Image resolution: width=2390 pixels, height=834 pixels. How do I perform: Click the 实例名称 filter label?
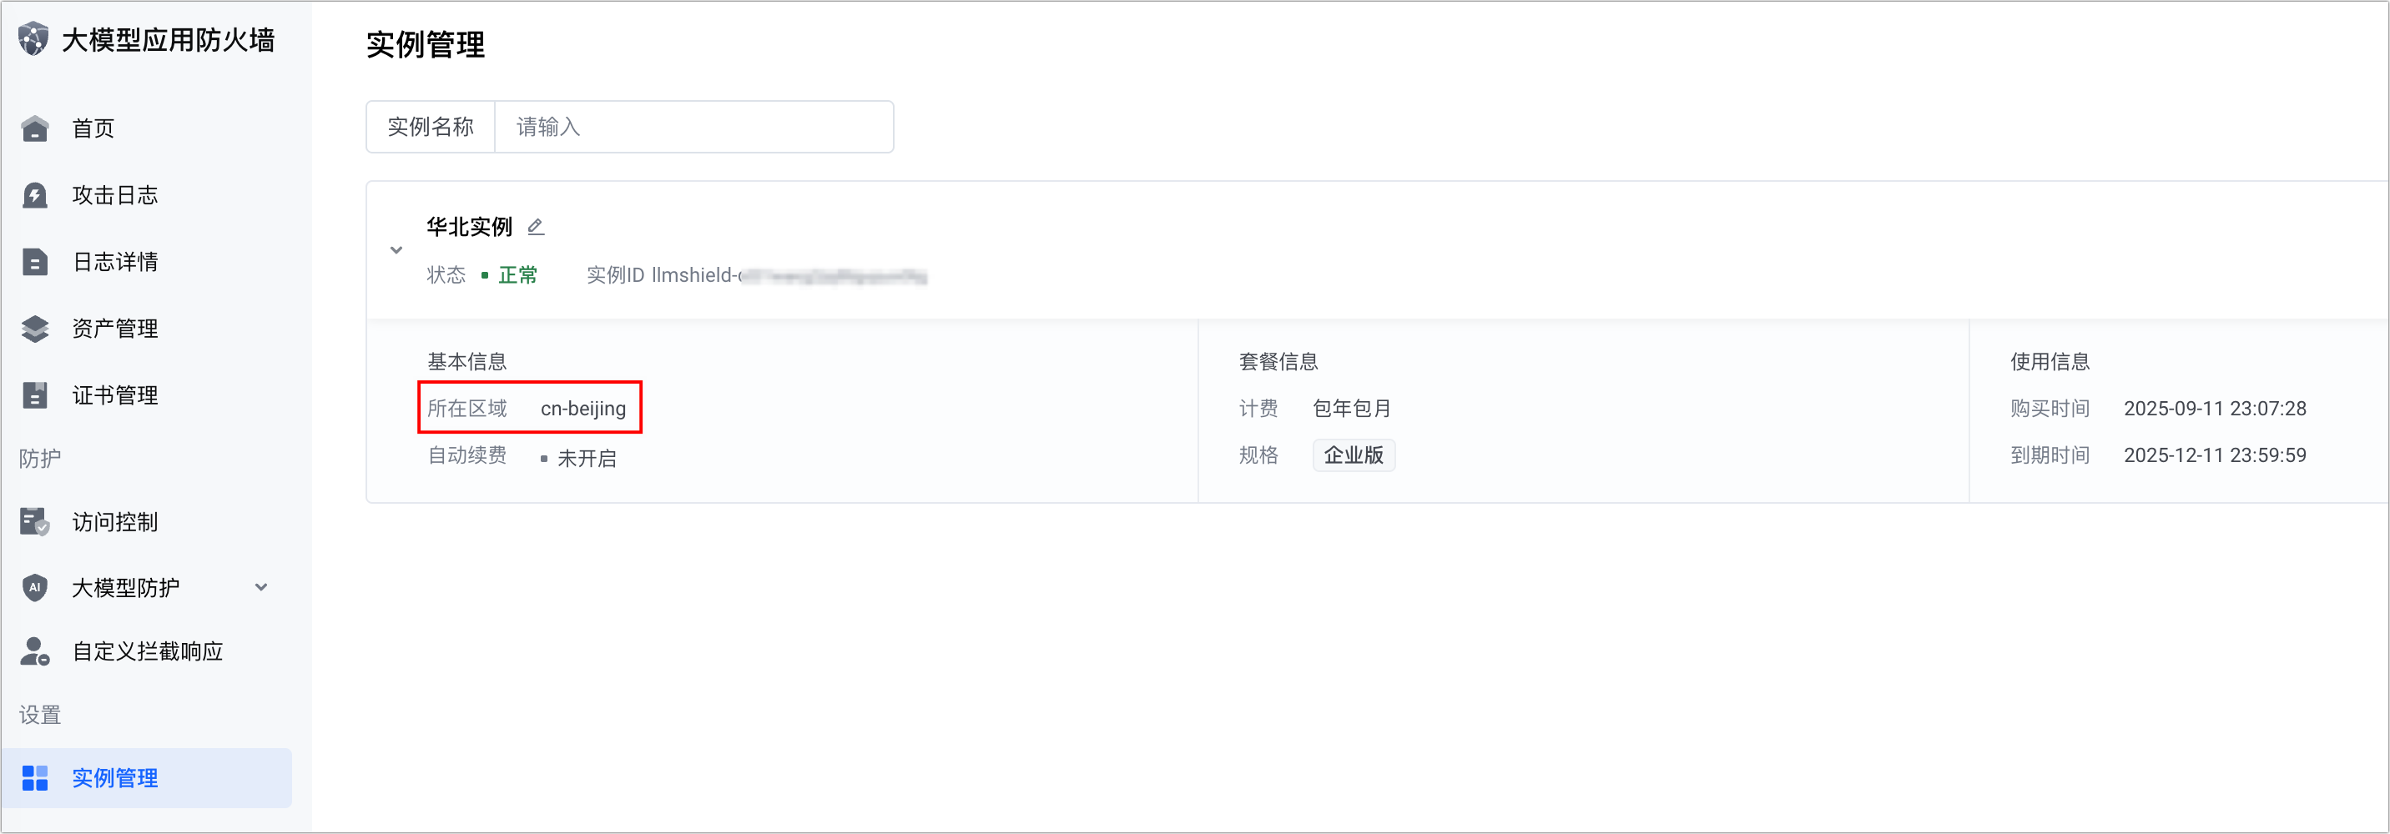pos(431,126)
